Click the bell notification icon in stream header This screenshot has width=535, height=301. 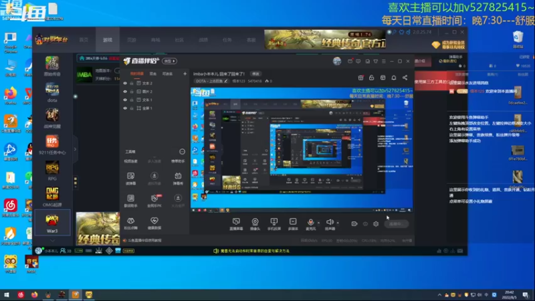click(x=394, y=78)
